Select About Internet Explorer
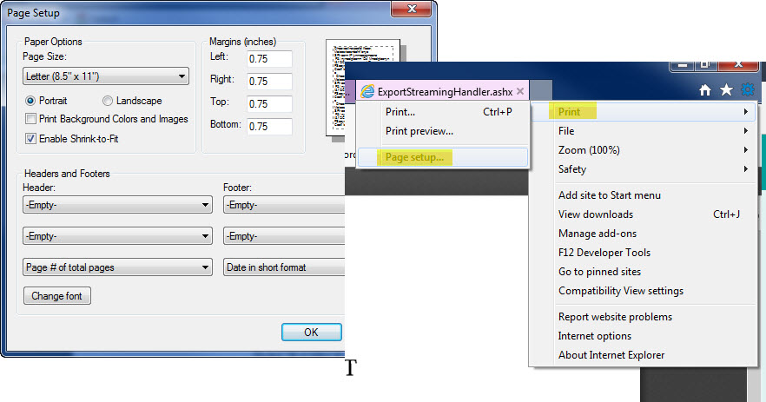 coord(644,355)
